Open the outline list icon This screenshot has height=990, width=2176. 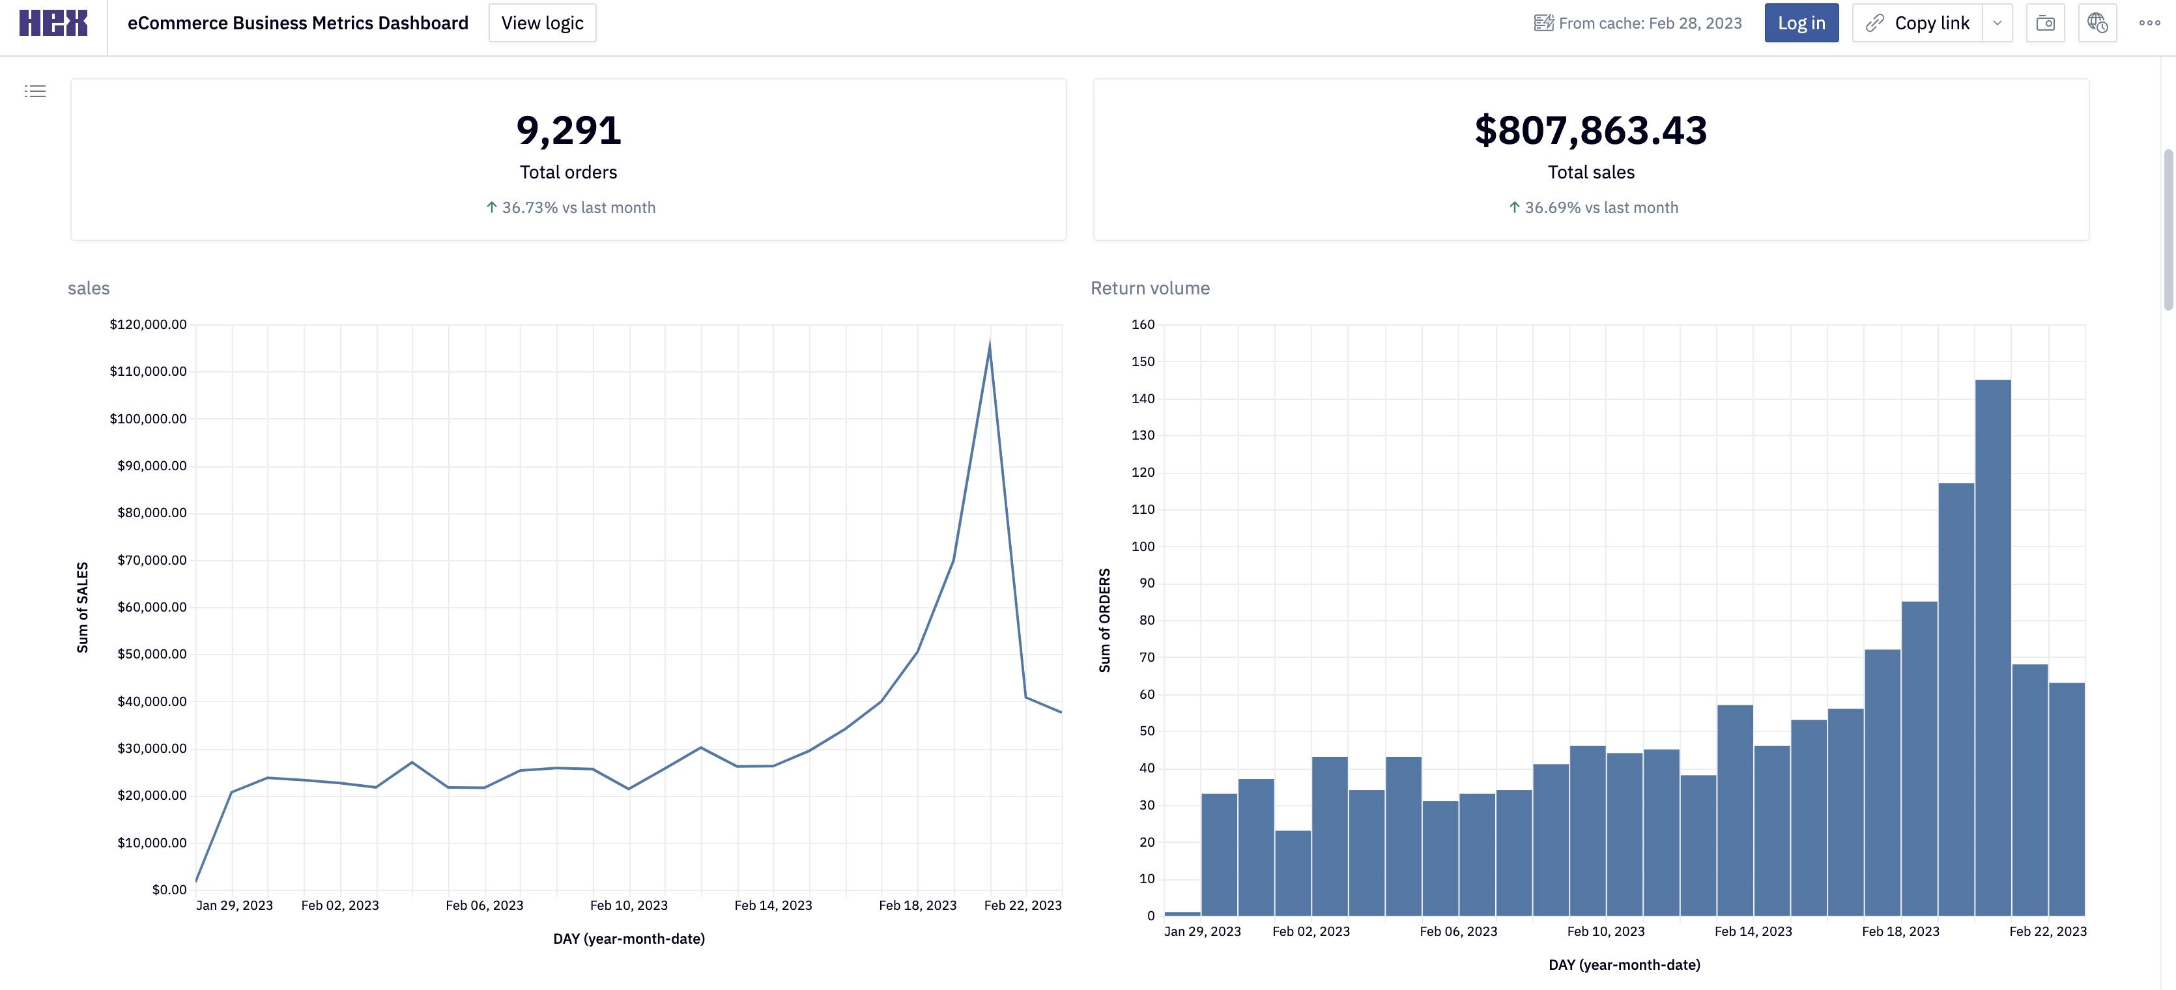click(35, 91)
